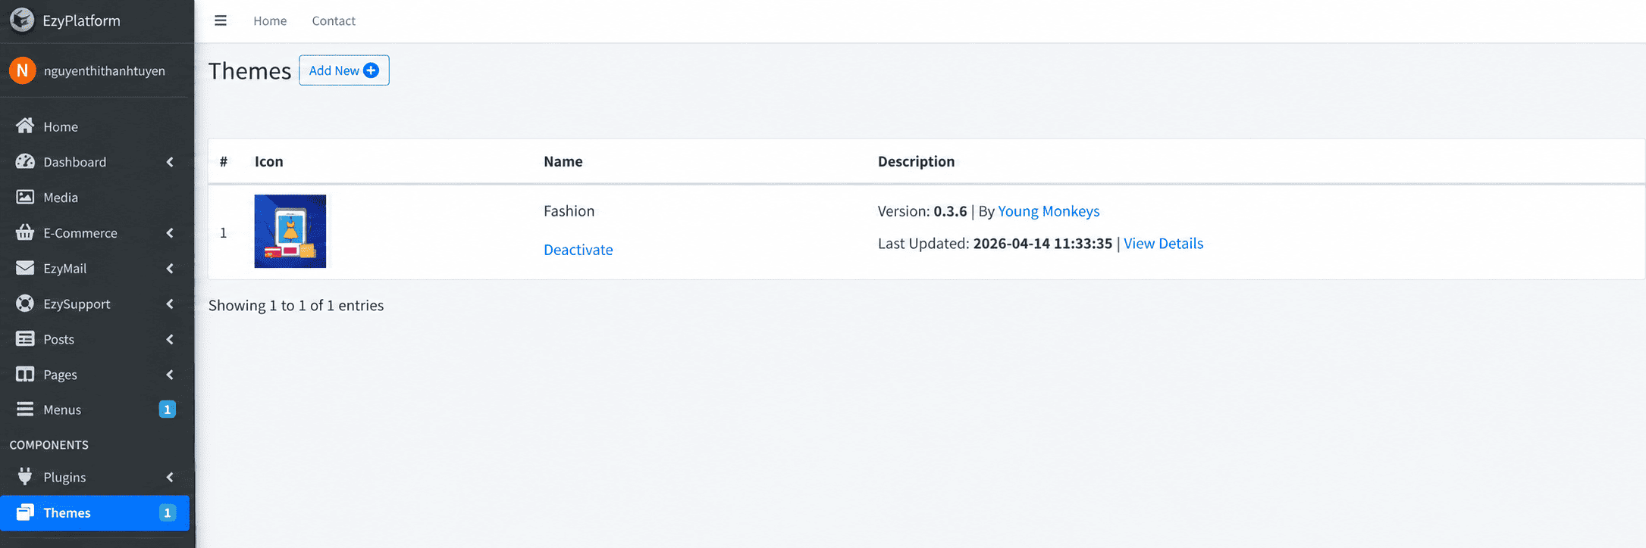Click the Fashion theme thumbnail
Screen dimensions: 1646x548
tap(290, 231)
